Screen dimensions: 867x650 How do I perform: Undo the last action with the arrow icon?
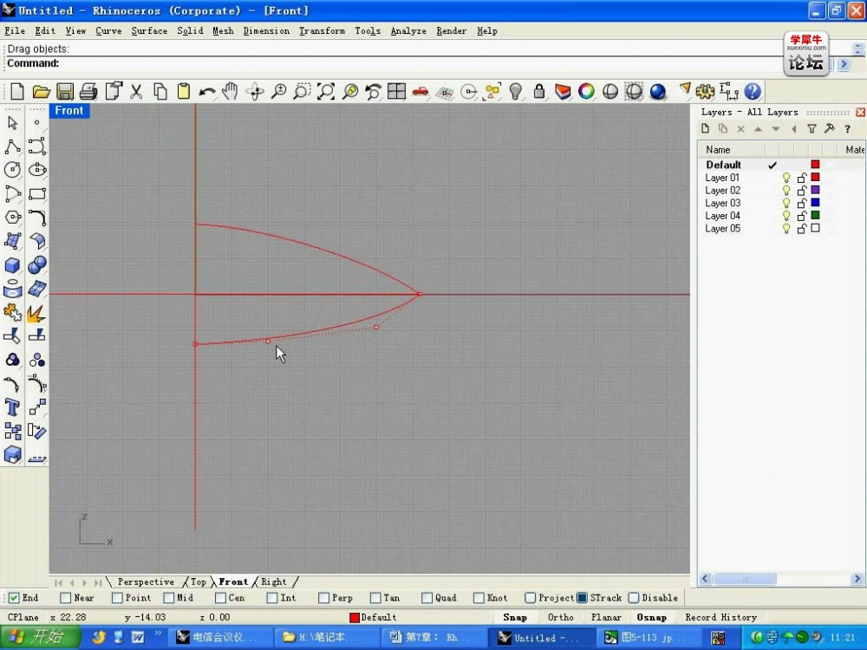tap(207, 91)
